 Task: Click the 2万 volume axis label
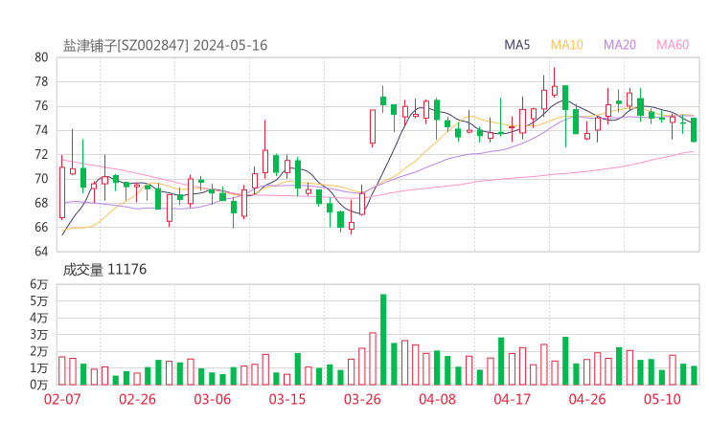[39, 351]
